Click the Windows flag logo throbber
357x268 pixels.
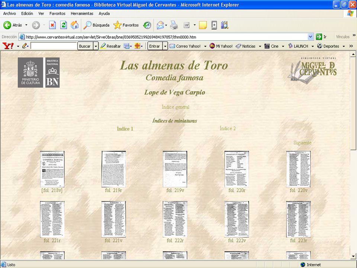350,14
